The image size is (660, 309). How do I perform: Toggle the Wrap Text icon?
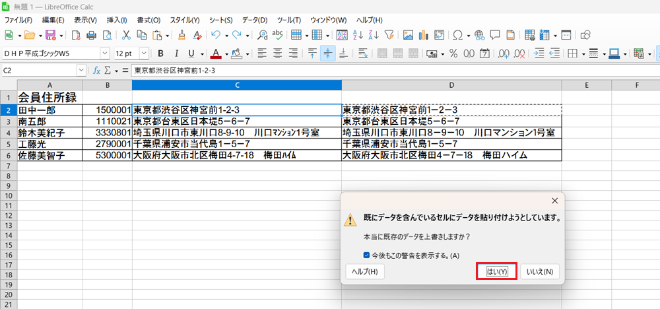pyautogui.click(x=363, y=53)
